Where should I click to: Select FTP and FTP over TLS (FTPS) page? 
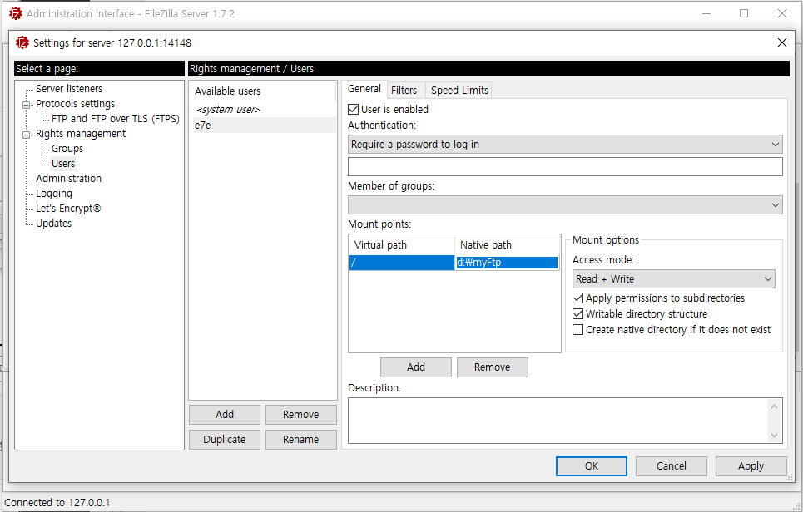click(115, 119)
